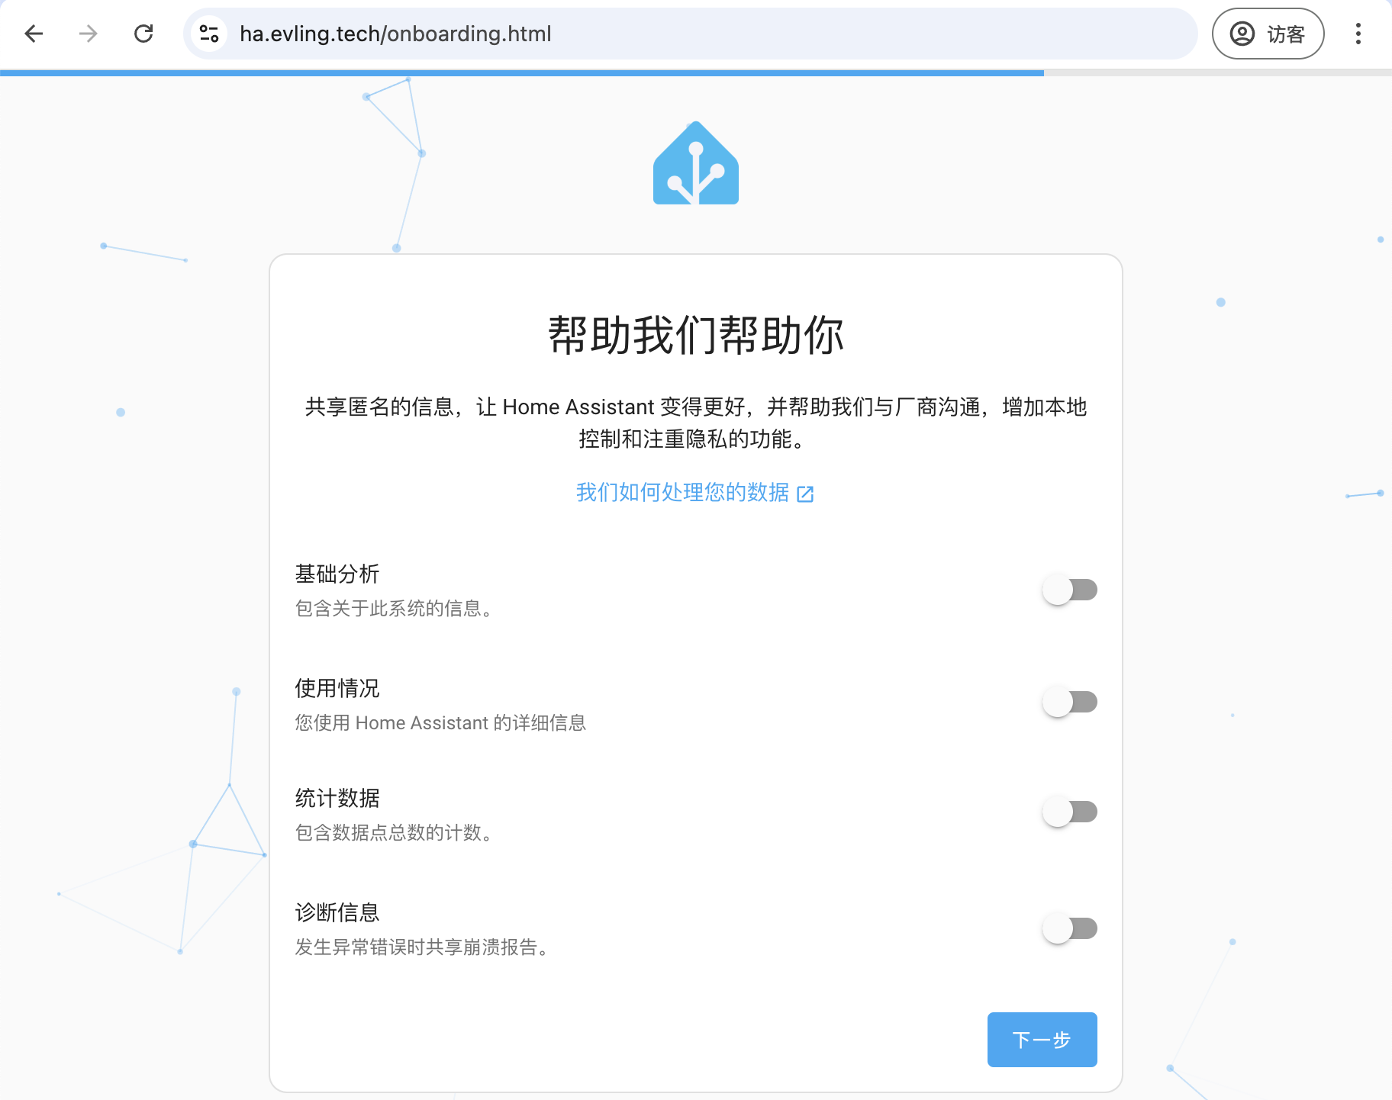Click the 访客 guest profile button
The width and height of the screenshot is (1392, 1100).
[1268, 34]
